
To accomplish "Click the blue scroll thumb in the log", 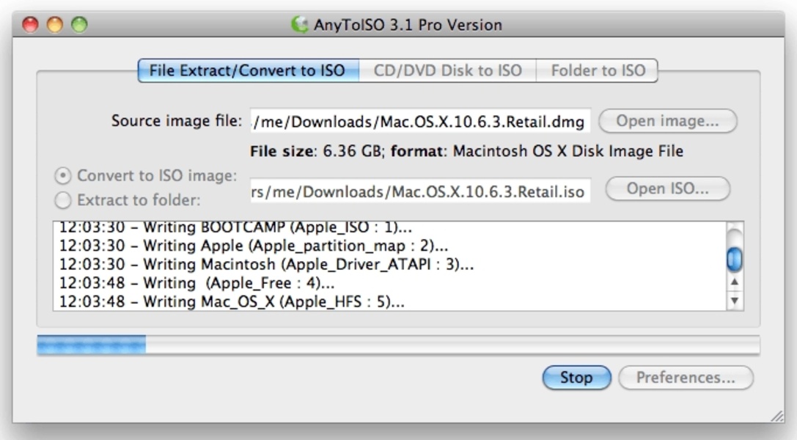I will pos(733,259).
